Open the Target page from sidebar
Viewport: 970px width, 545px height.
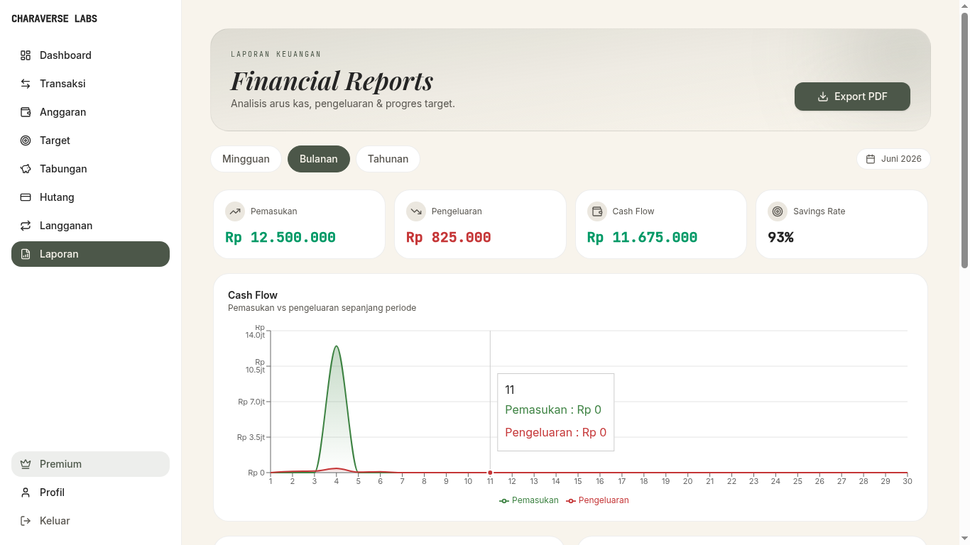[x=90, y=141]
